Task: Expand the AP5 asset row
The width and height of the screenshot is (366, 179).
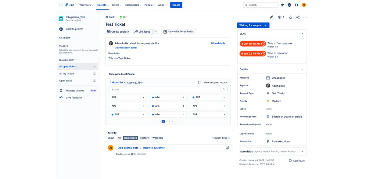Action: [168, 106]
